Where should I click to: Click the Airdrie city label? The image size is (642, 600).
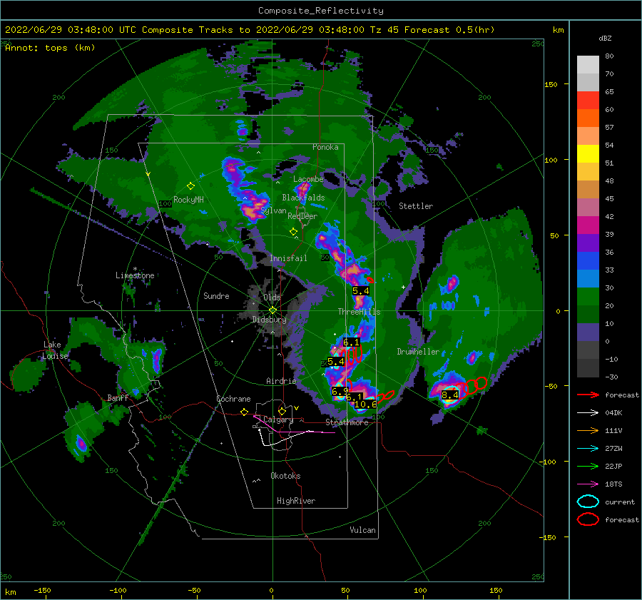(x=281, y=381)
